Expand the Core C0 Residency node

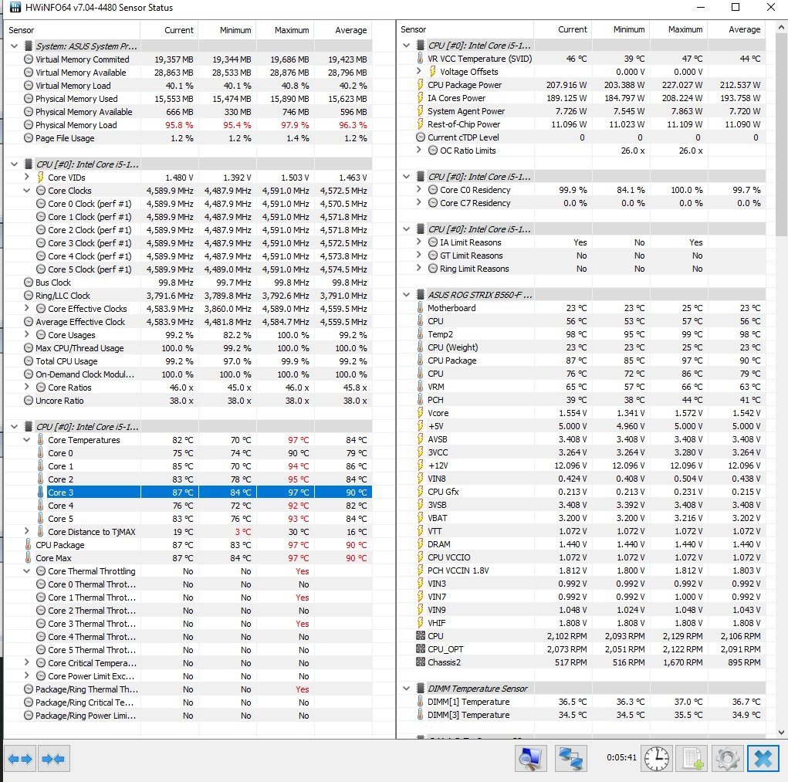tap(418, 189)
